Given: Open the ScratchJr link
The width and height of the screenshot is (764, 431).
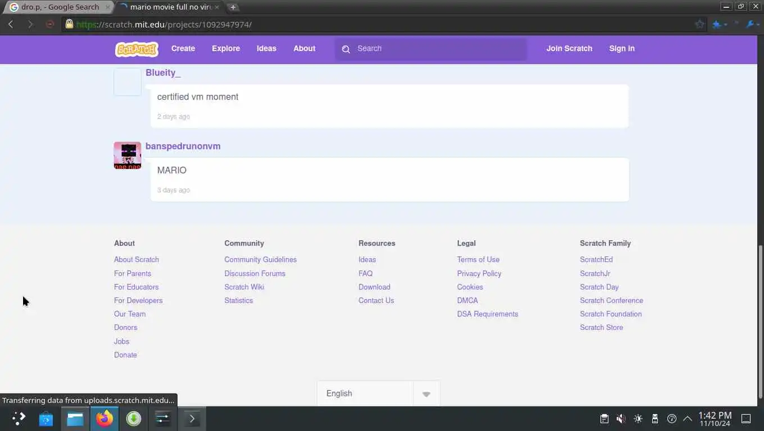Looking at the screenshot, I should [595, 273].
